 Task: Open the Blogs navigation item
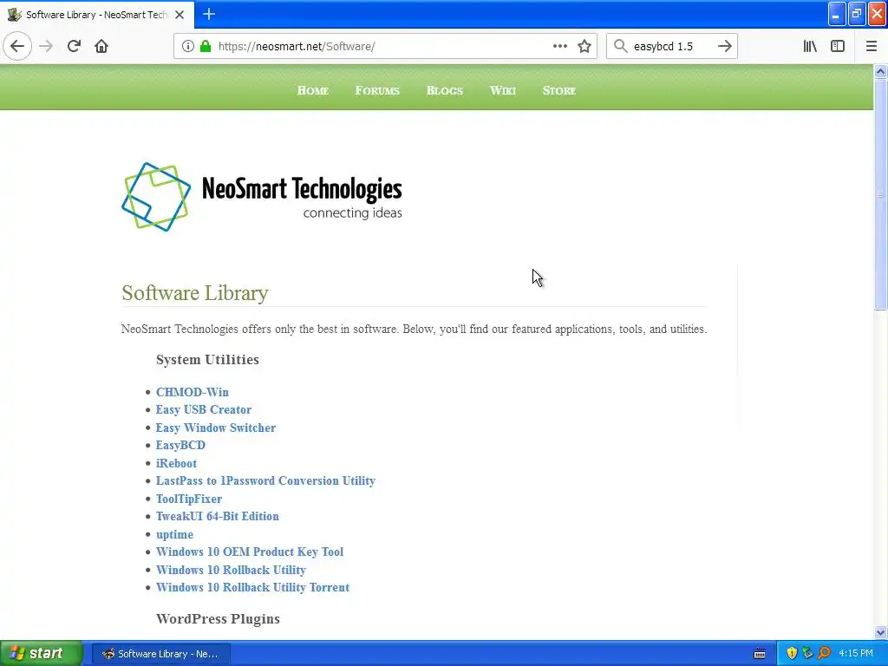(445, 90)
